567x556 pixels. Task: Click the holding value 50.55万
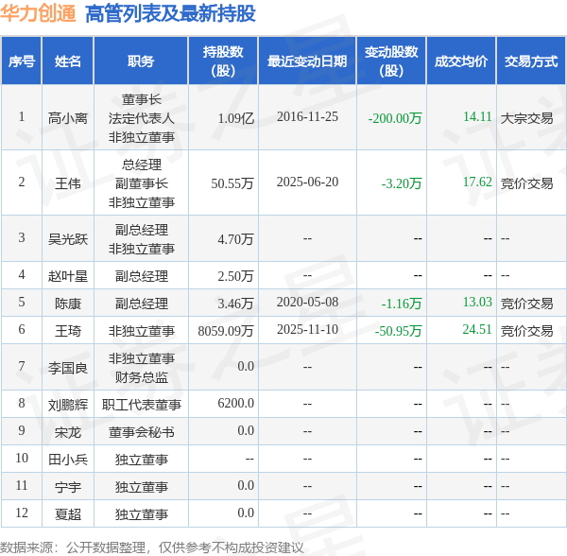click(232, 183)
